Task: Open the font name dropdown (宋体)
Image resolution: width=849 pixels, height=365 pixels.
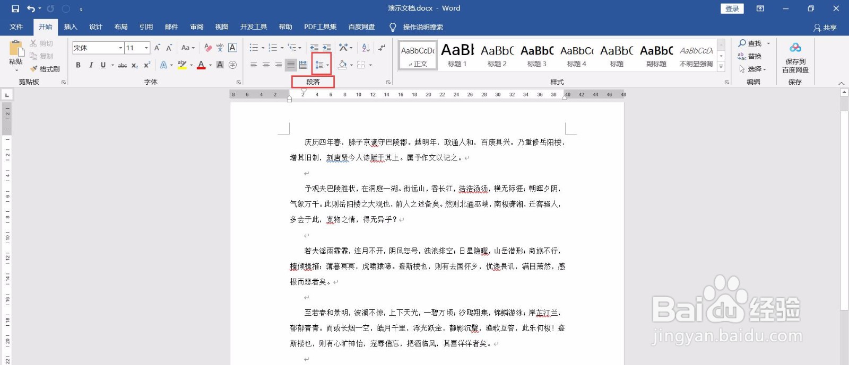Action: 120,48
